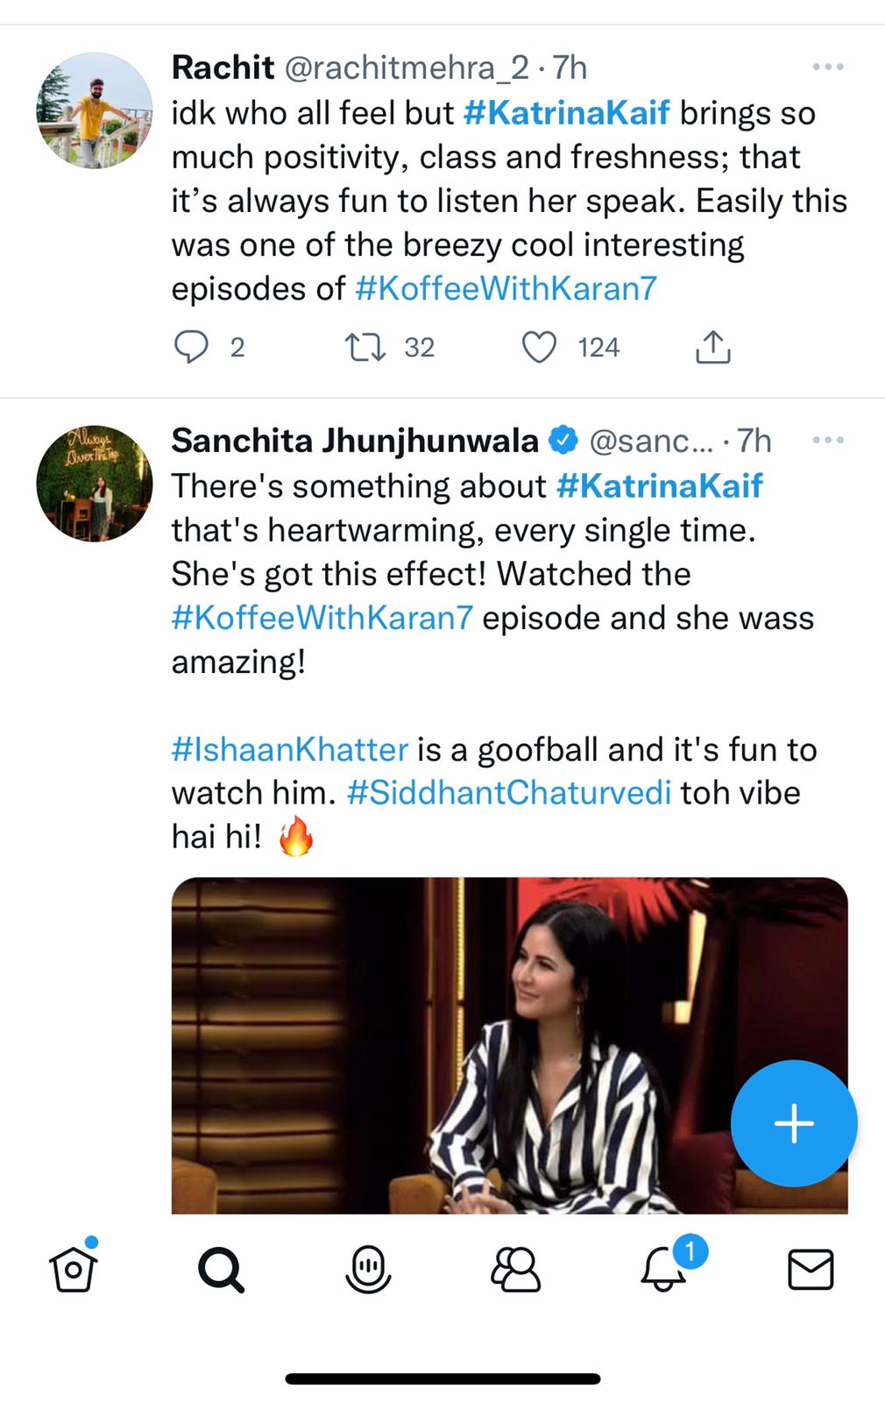Retweet Rachit's Katrina Kaif tweet
The height and width of the screenshot is (1402, 885).
(x=365, y=347)
